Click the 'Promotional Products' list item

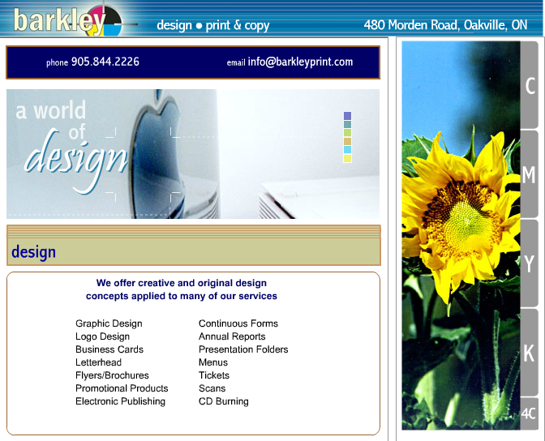[x=122, y=388]
